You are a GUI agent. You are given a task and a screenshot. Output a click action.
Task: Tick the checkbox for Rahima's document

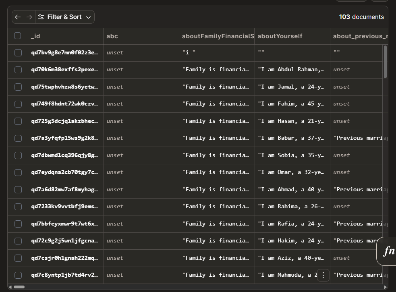(x=18, y=207)
